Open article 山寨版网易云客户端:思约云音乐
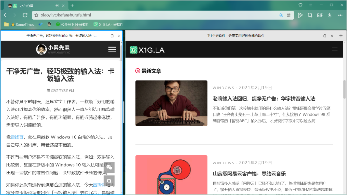This screenshot has height=195, width=347. 249,174
